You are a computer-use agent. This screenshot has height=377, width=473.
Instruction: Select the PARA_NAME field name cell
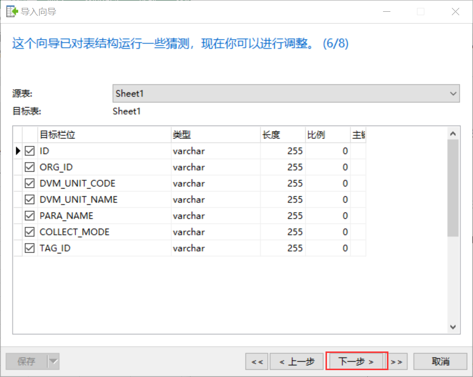coord(104,215)
